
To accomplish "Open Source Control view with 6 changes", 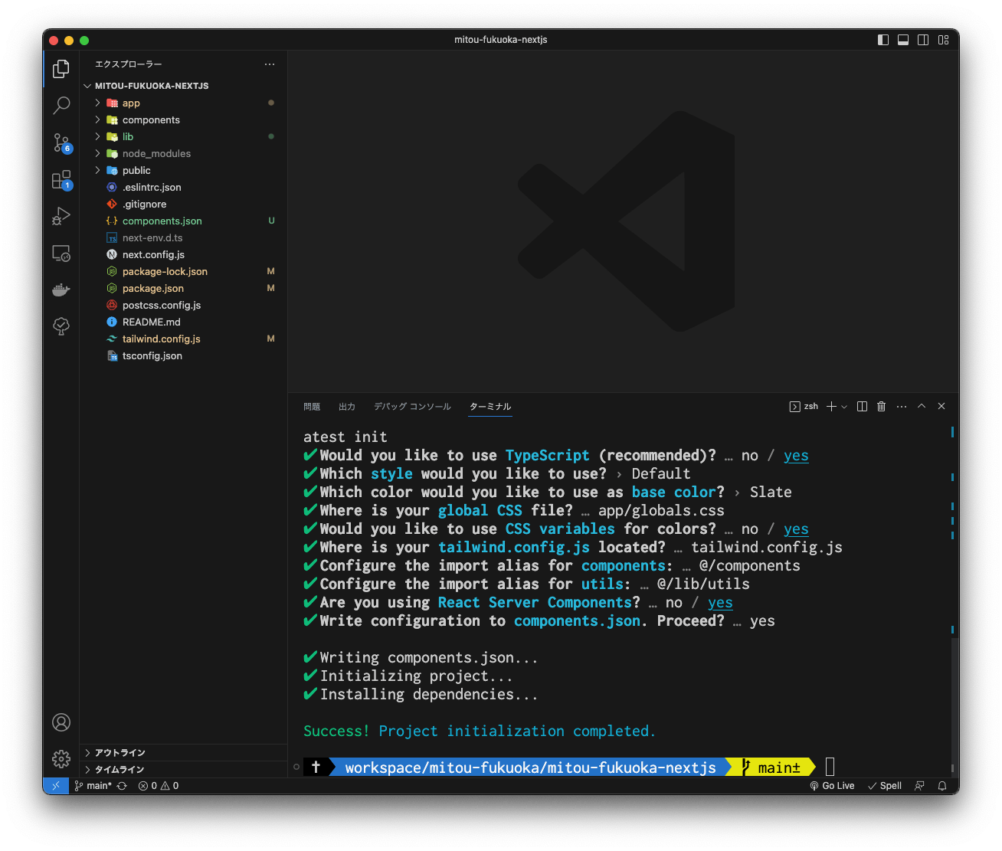I will point(61,142).
